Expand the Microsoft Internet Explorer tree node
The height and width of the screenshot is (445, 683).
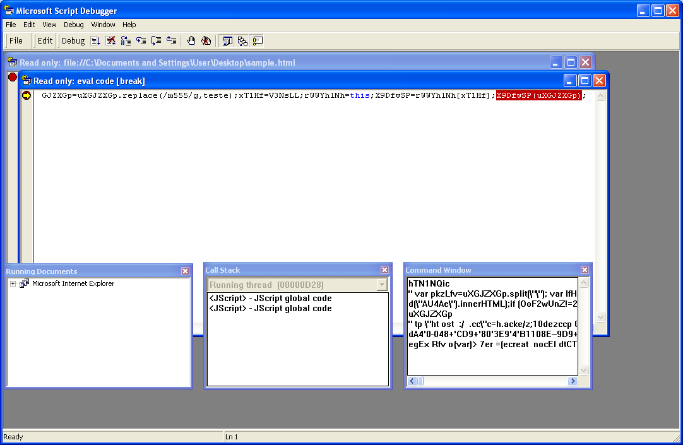point(13,284)
